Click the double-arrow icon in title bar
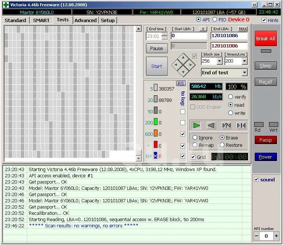This screenshot has height=245, width=283. [x=255, y=5]
